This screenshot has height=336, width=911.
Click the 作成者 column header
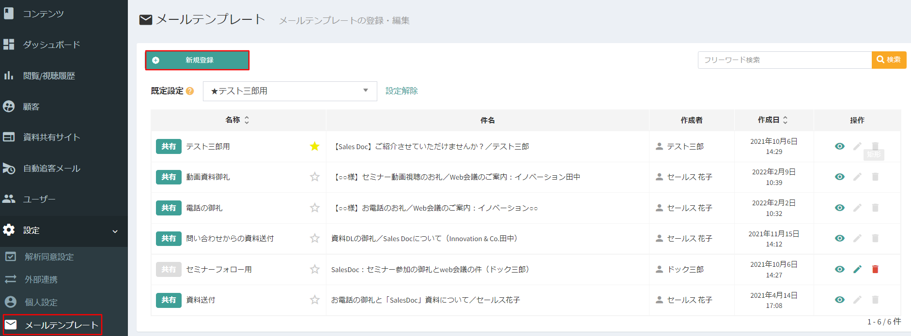click(x=692, y=120)
